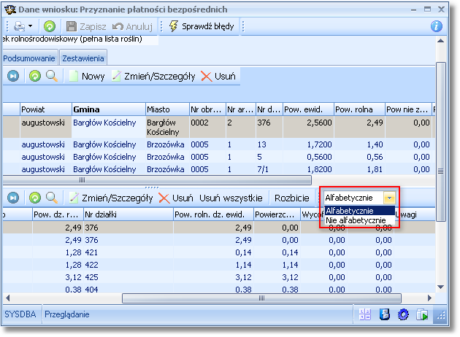Image resolution: width=460 pixels, height=337 pixels.
Task: Select the lower grid row with Nr działki 421
Action: [x=218, y=252]
